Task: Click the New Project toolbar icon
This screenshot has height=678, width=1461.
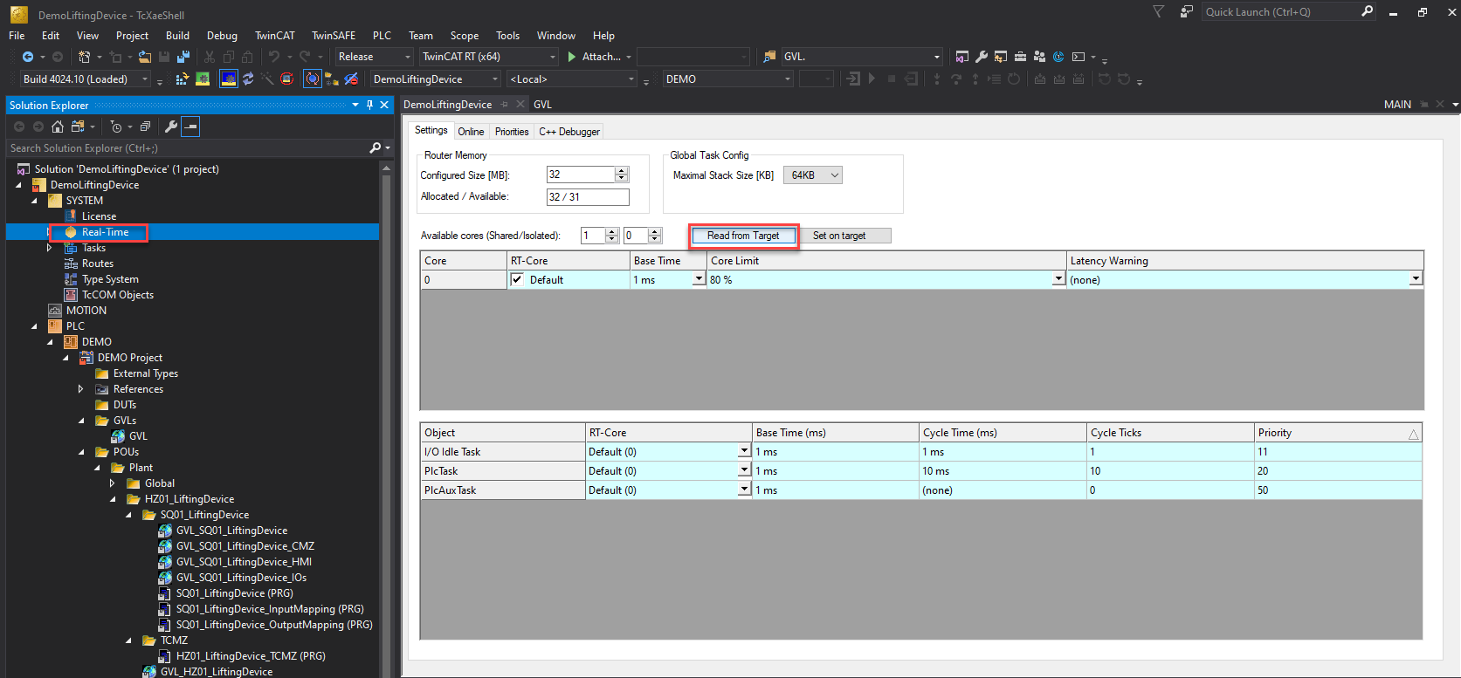Action: point(85,57)
